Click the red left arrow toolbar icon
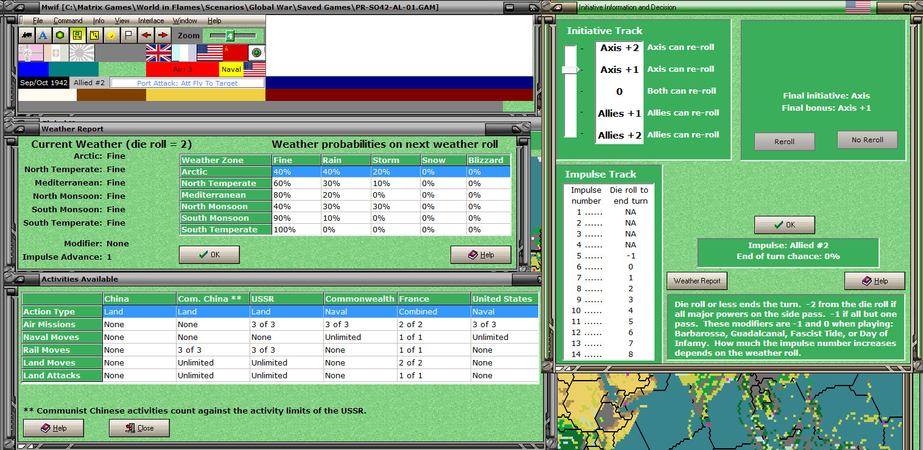This screenshot has width=923, height=450. [x=146, y=35]
